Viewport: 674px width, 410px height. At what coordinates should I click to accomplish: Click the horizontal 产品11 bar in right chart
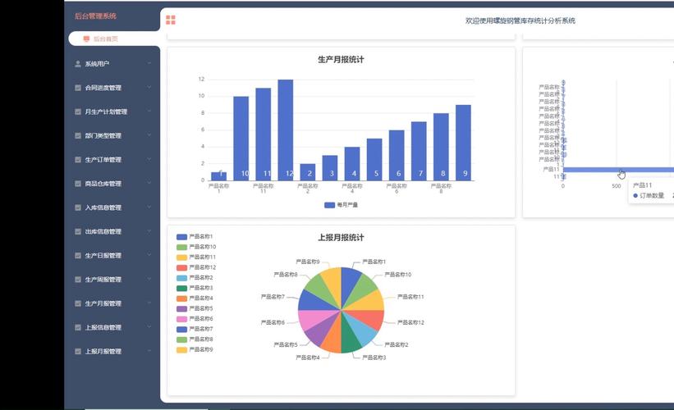click(x=618, y=170)
